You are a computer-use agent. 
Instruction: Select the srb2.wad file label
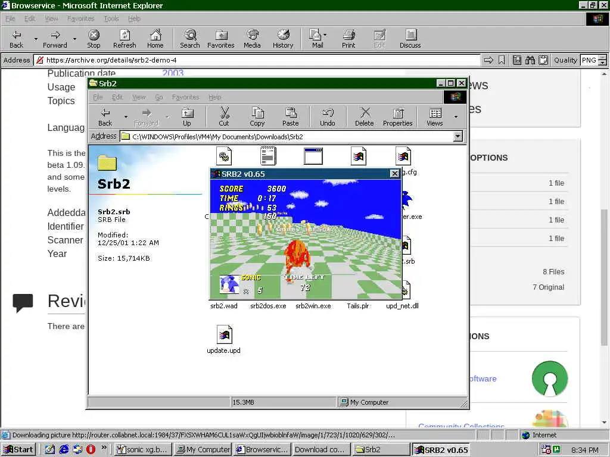[x=224, y=306]
